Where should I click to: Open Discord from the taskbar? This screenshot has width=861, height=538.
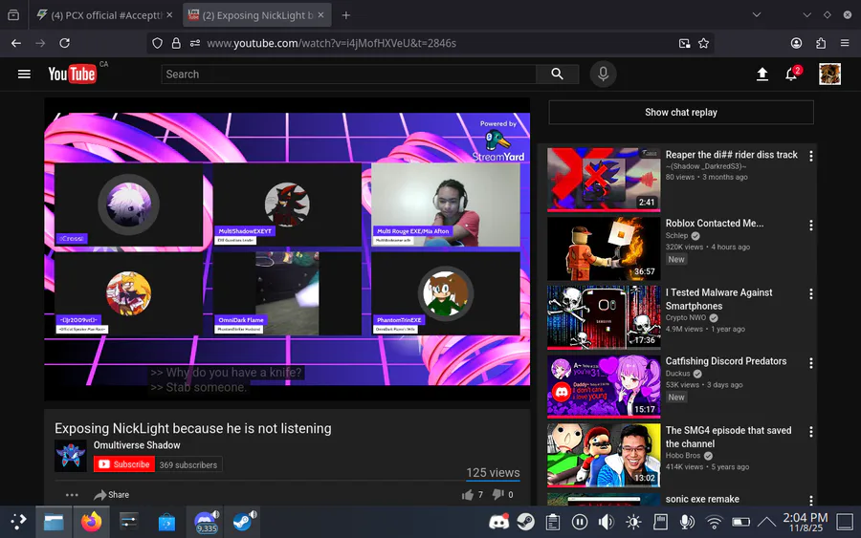[206, 522]
